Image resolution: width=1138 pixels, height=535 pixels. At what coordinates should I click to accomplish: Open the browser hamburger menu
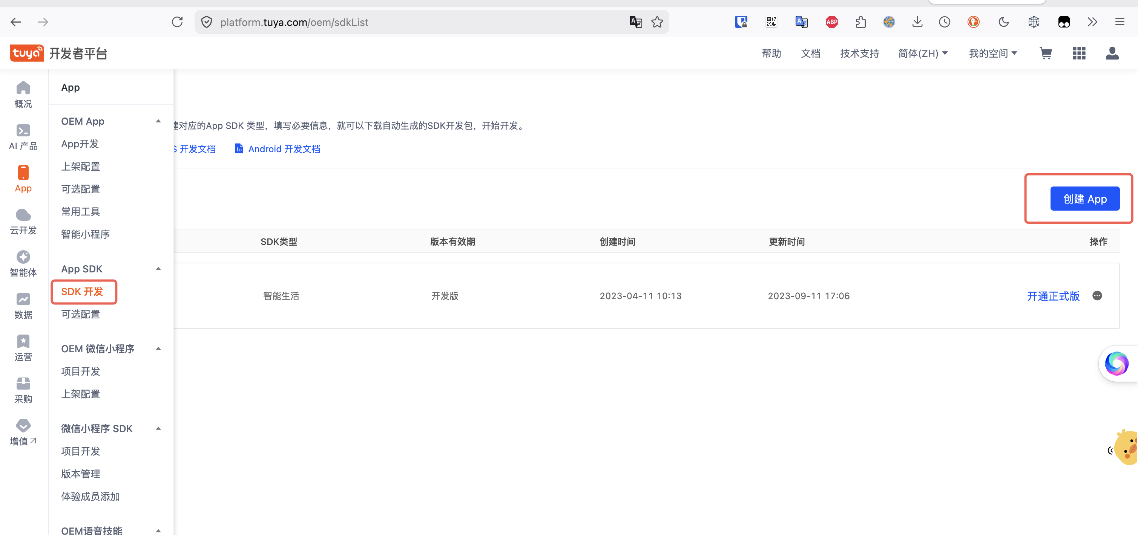point(1120,22)
